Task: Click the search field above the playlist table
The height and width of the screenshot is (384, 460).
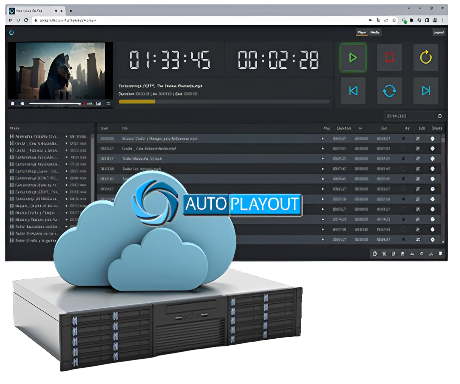Action: coord(414,116)
